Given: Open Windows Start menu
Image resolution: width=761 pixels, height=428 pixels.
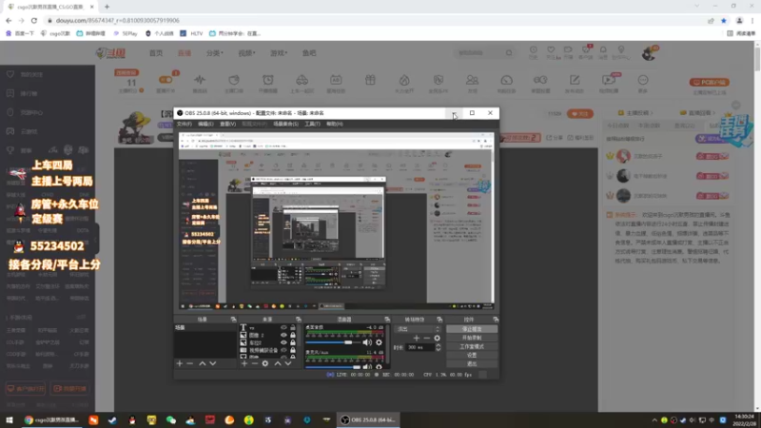Looking at the screenshot, I should click(10, 420).
